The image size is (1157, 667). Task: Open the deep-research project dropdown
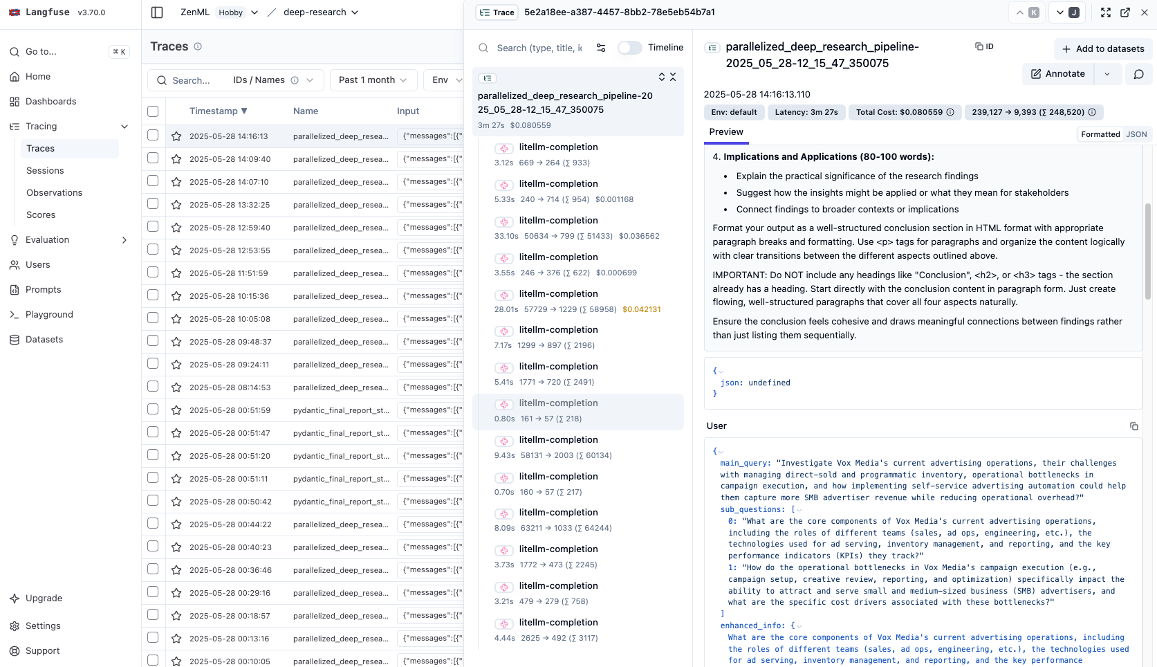click(x=320, y=12)
